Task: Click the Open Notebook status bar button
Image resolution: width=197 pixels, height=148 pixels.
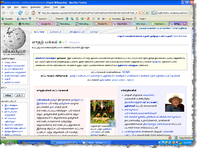Action: click(184, 138)
